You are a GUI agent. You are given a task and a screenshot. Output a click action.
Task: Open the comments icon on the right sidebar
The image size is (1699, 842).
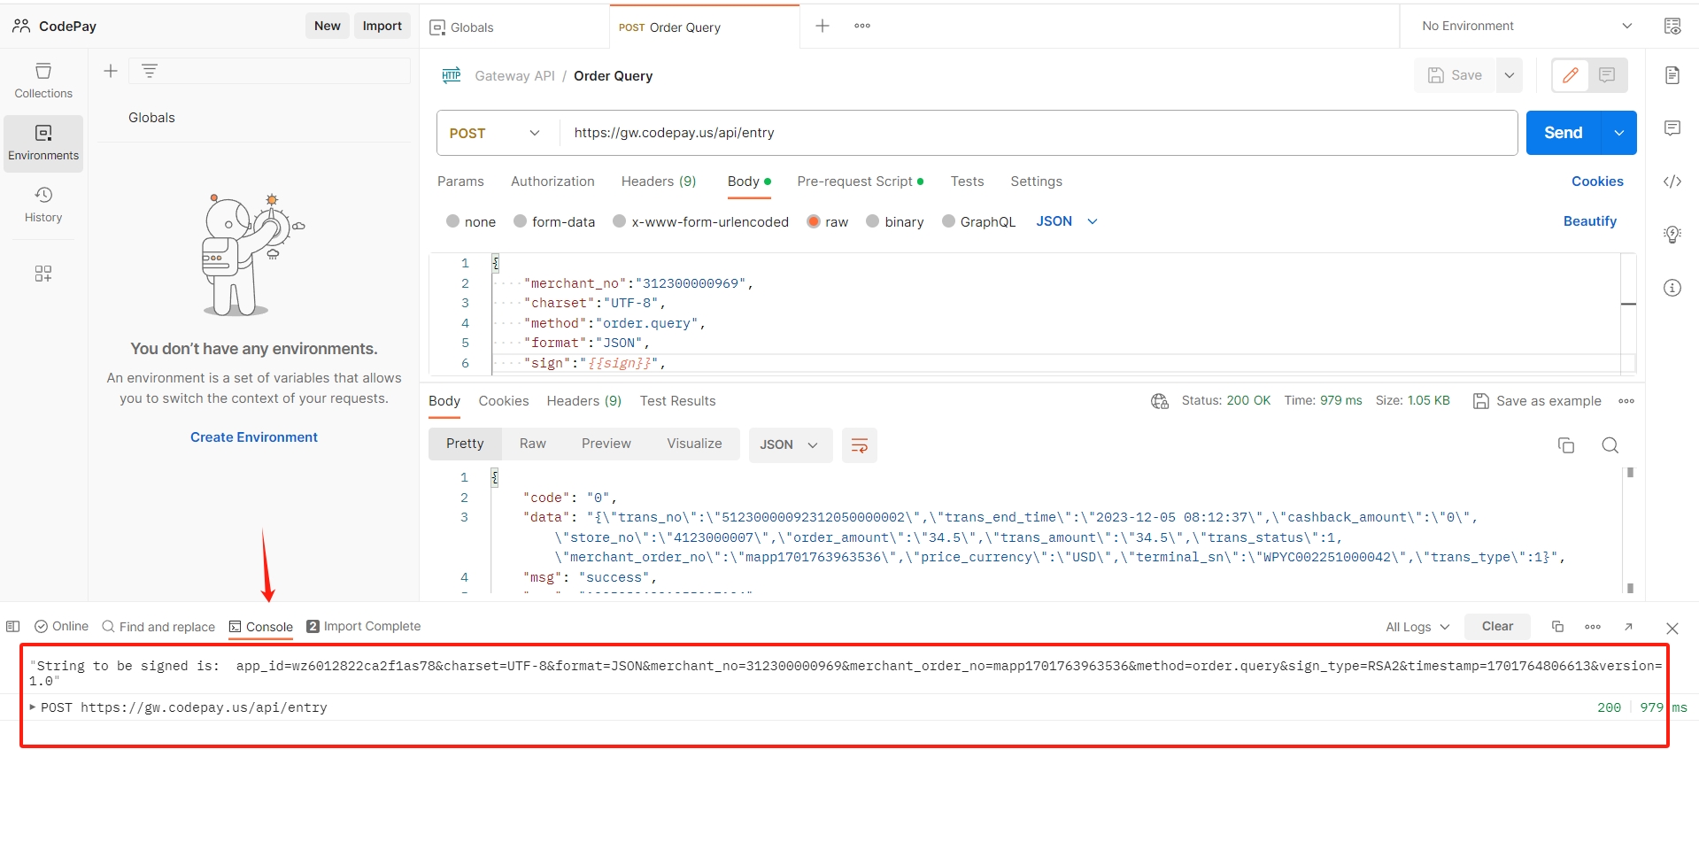point(1672,128)
